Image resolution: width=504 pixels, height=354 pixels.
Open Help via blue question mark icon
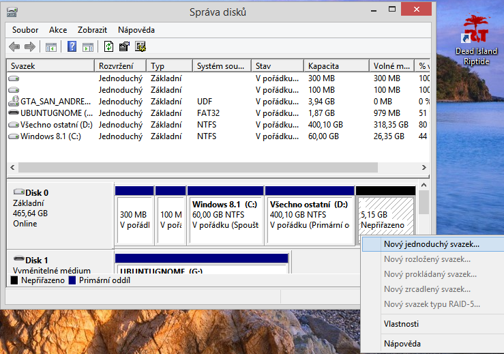click(72, 47)
